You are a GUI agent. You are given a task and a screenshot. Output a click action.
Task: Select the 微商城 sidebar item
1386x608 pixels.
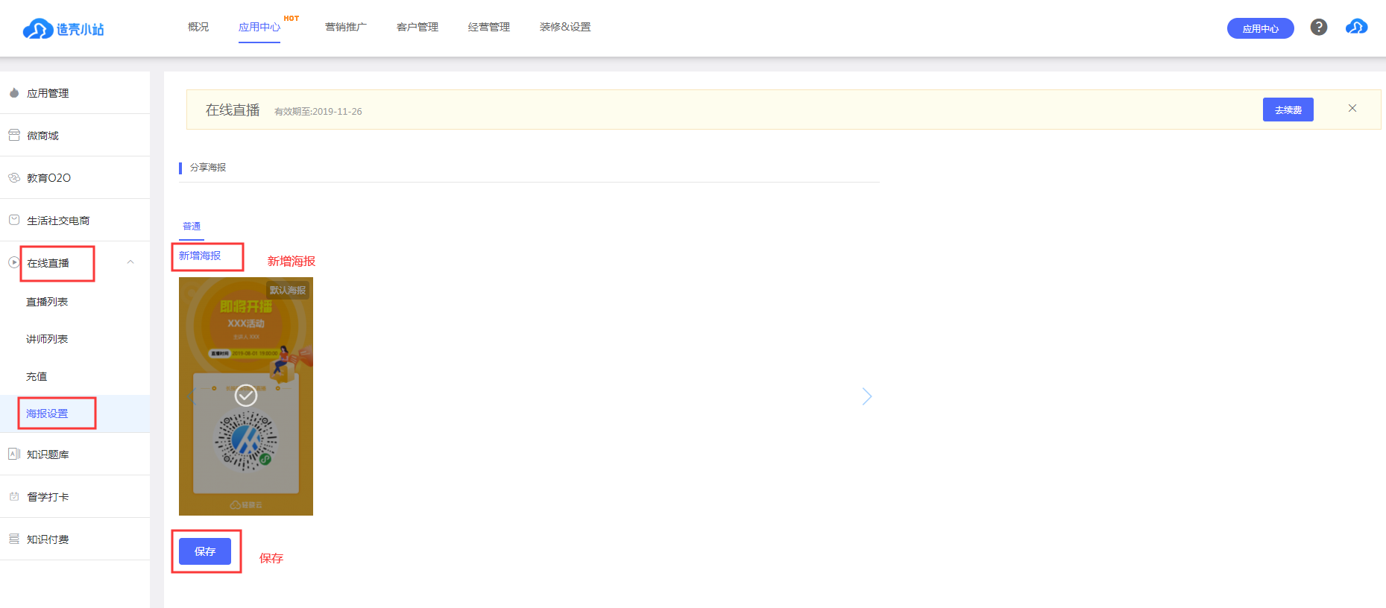(x=75, y=135)
